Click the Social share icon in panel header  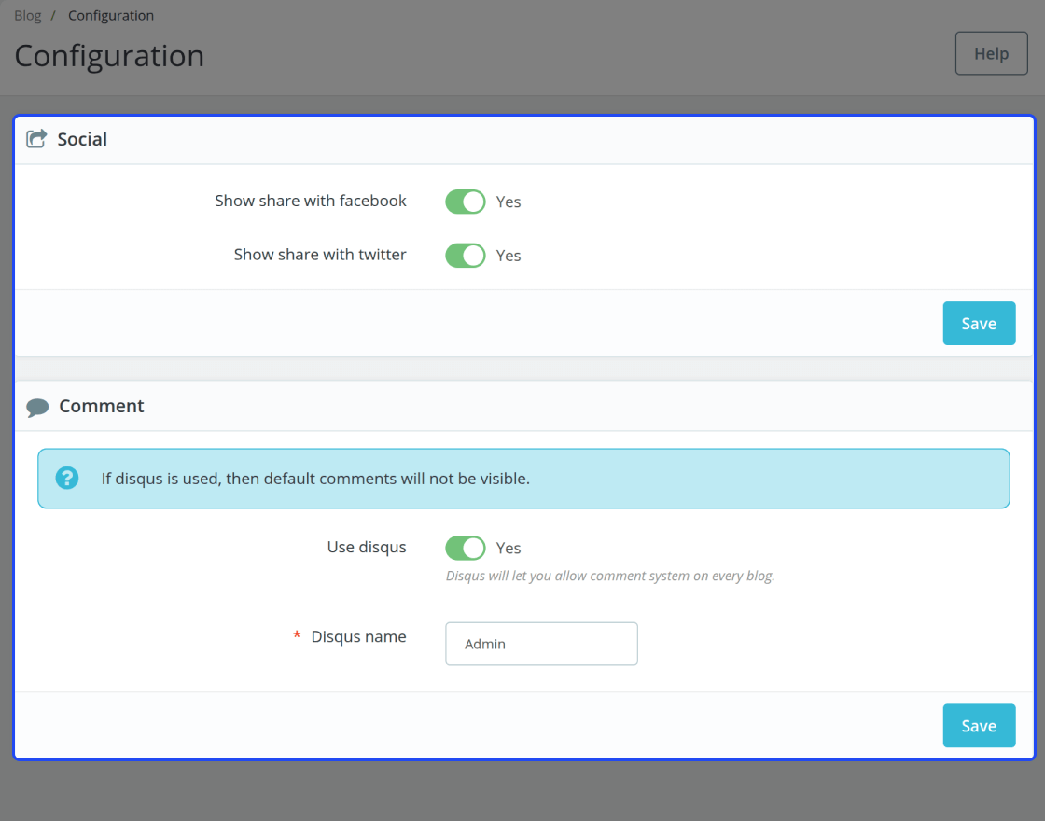(x=36, y=139)
